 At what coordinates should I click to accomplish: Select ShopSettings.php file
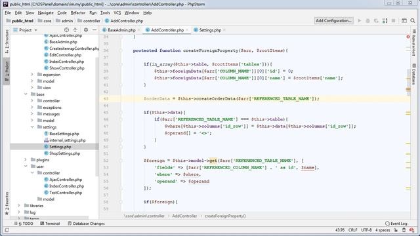pos(62,153)
